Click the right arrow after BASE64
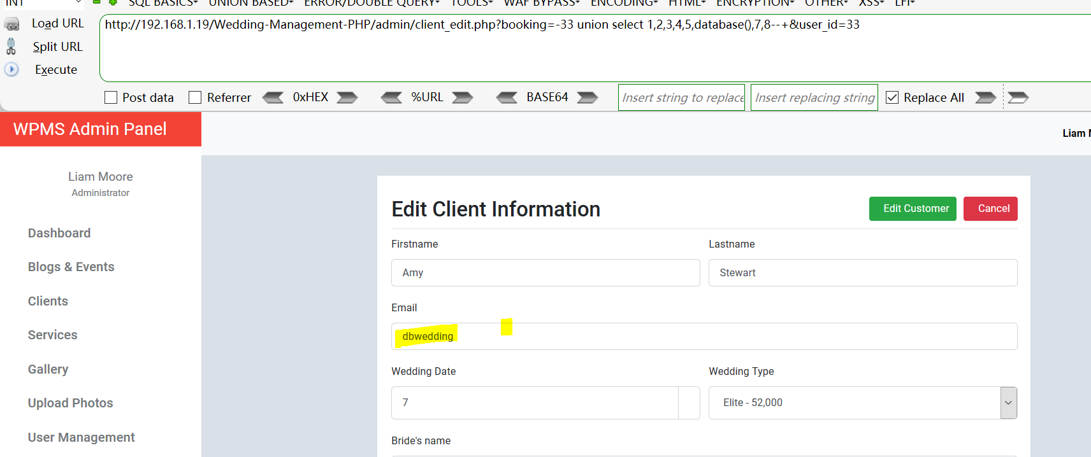This screenshot has height=457, width=1091. click(x=588, y=97)
